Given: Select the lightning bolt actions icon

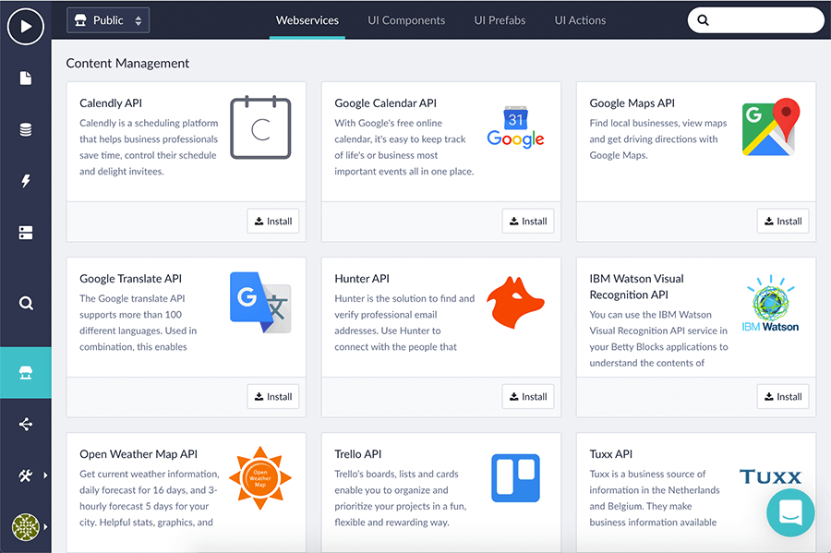Looking at the screenshot, I should coord(26,182).
